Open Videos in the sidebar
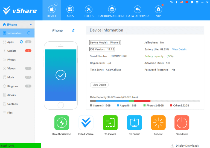The image size is (210, 148). tap(17, 69)
